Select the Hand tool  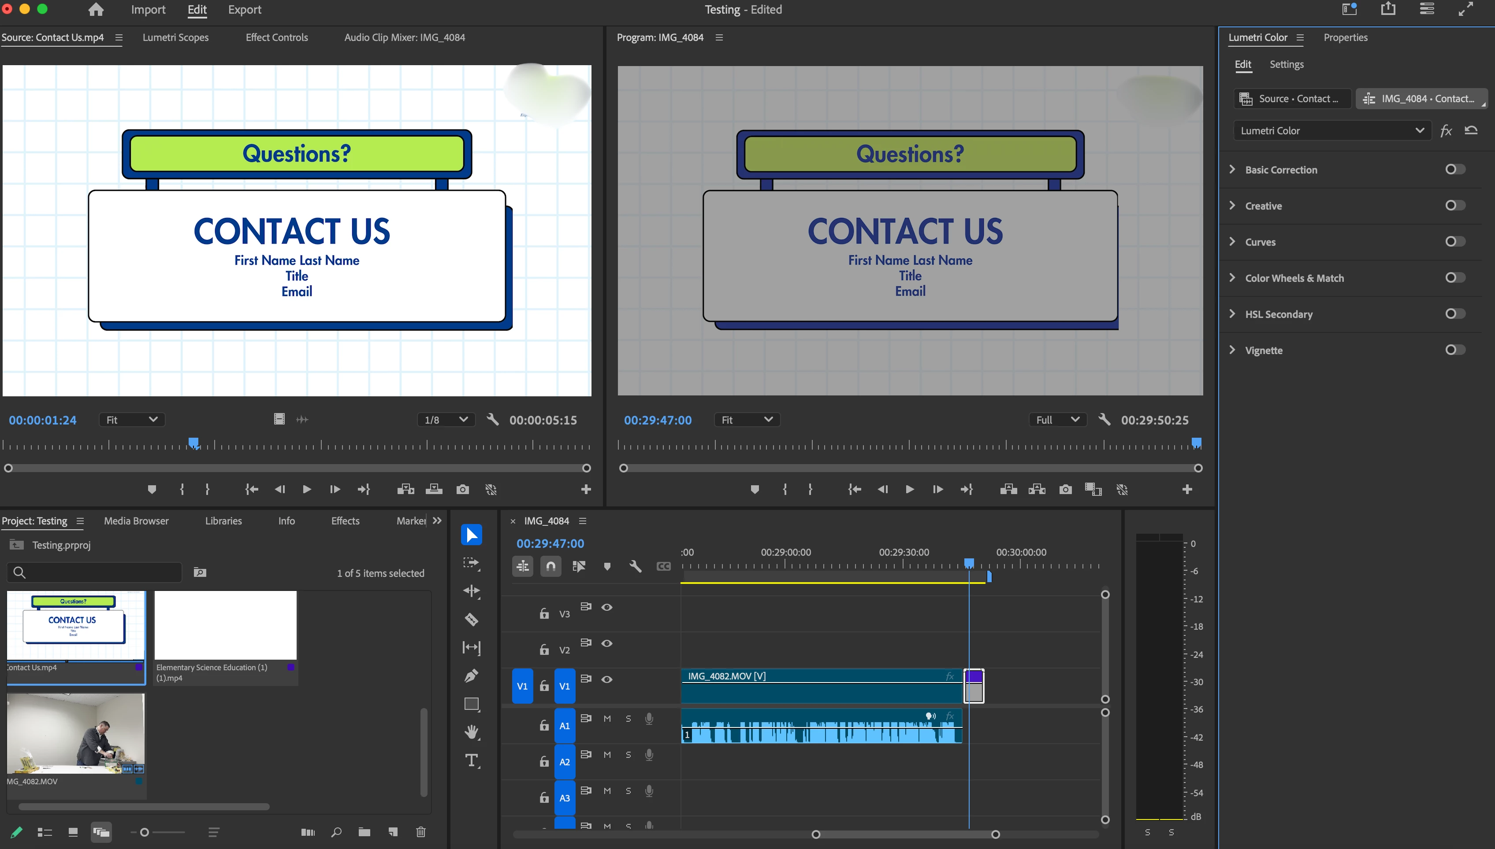coord(472,732)
